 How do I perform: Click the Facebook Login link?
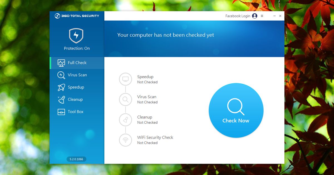pyautogui.click(x=238, y=16)
